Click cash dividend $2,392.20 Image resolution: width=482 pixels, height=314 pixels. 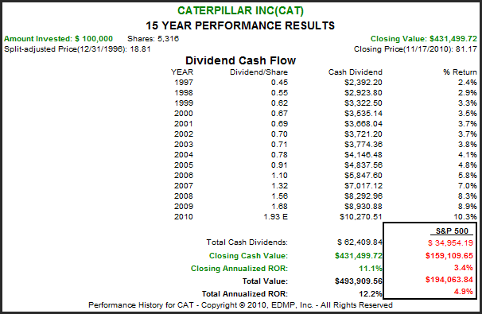click(x=363, y=83)
